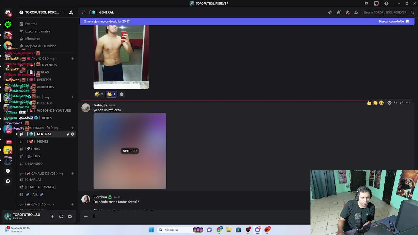Open more options on traba message

point(408,103)
